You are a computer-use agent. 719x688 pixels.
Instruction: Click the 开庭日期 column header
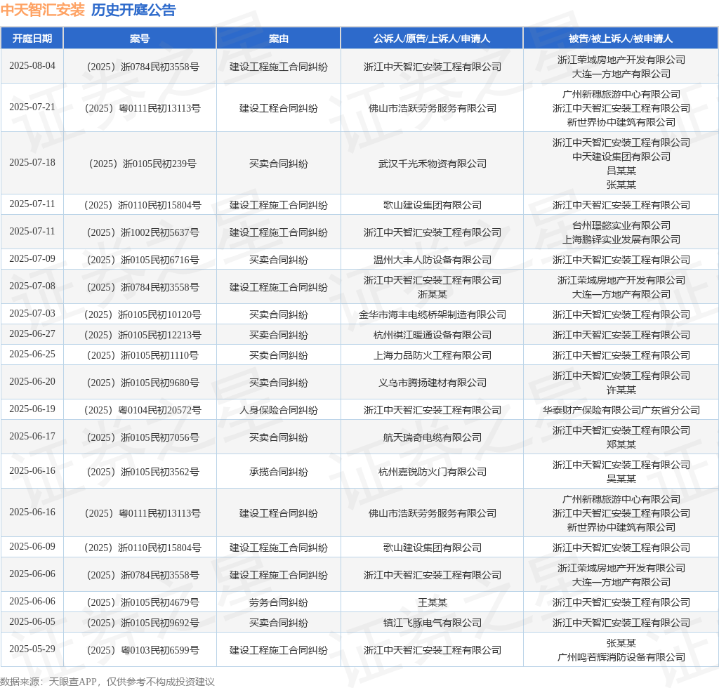(x=32, y=39)
